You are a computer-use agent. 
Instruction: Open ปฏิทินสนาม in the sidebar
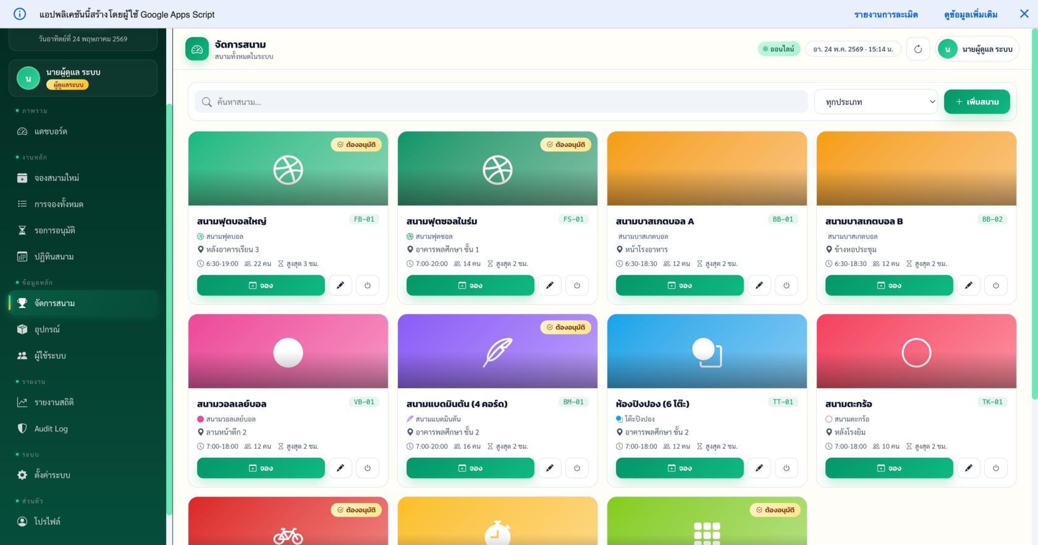[x=83, y=256]
